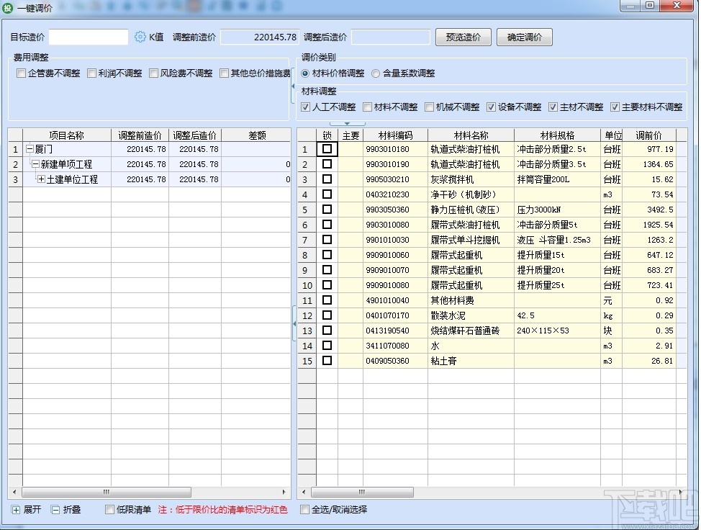
Task: Click left table scroll-right arrow
Action: point(284,492)
